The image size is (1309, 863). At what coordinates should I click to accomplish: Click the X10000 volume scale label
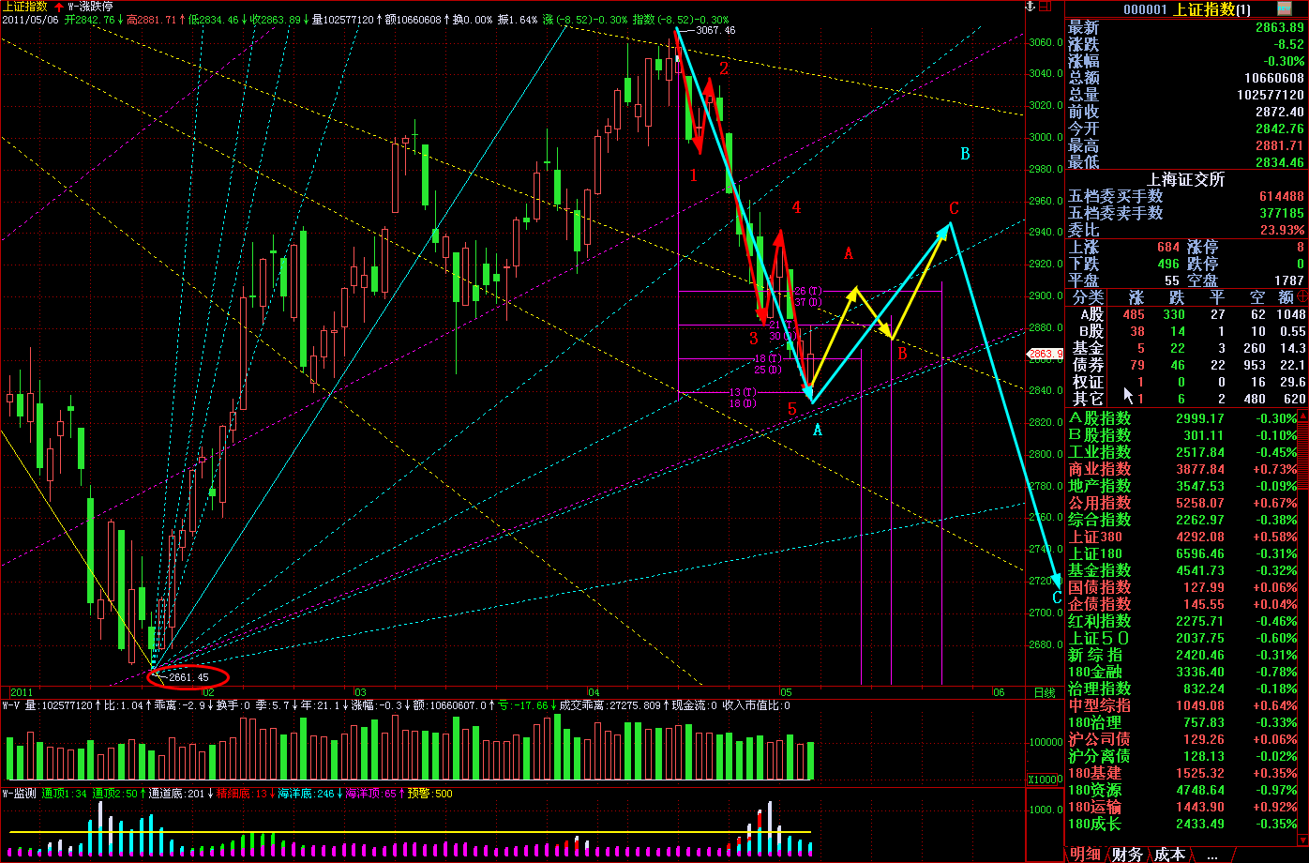[1043, 779]
